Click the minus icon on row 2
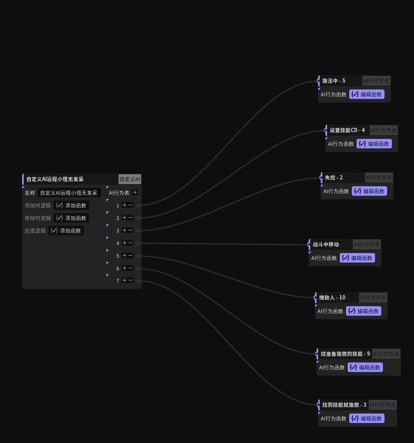This screenshot has height=443, width=414. [131, 218]
